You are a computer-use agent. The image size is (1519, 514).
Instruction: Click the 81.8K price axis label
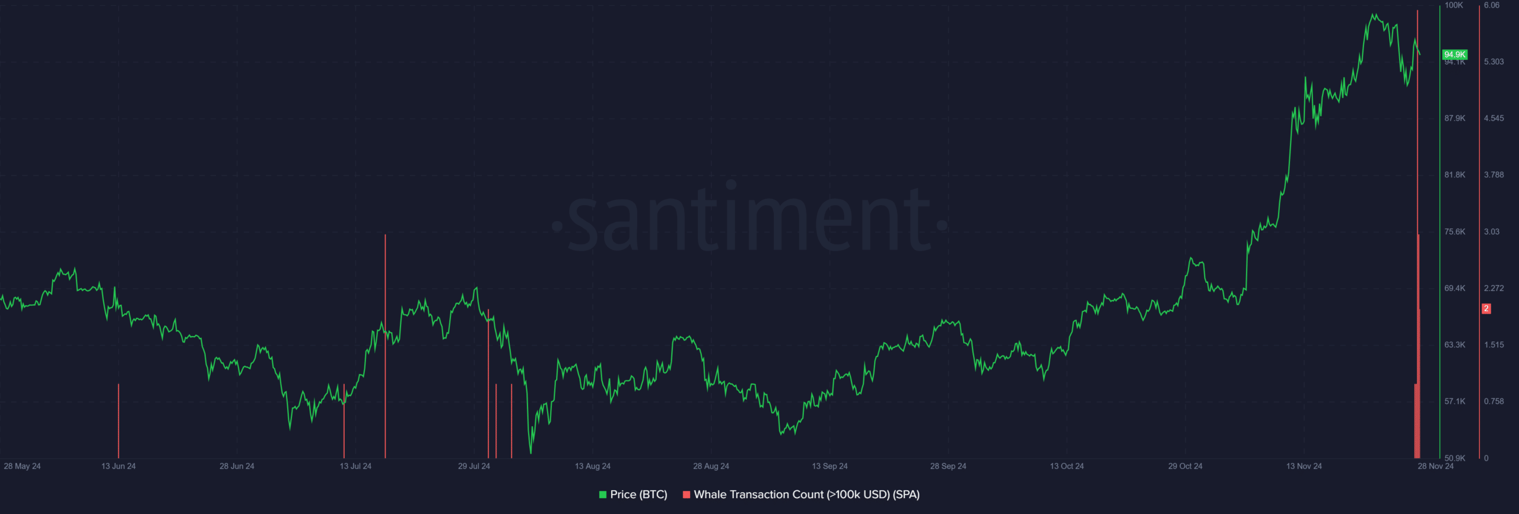[1455, 175]
